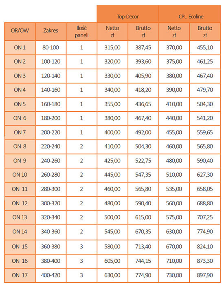Click the range cell 220-240
Image resolution: width=224 pixels, height=286 pixels.
[51, 146]
